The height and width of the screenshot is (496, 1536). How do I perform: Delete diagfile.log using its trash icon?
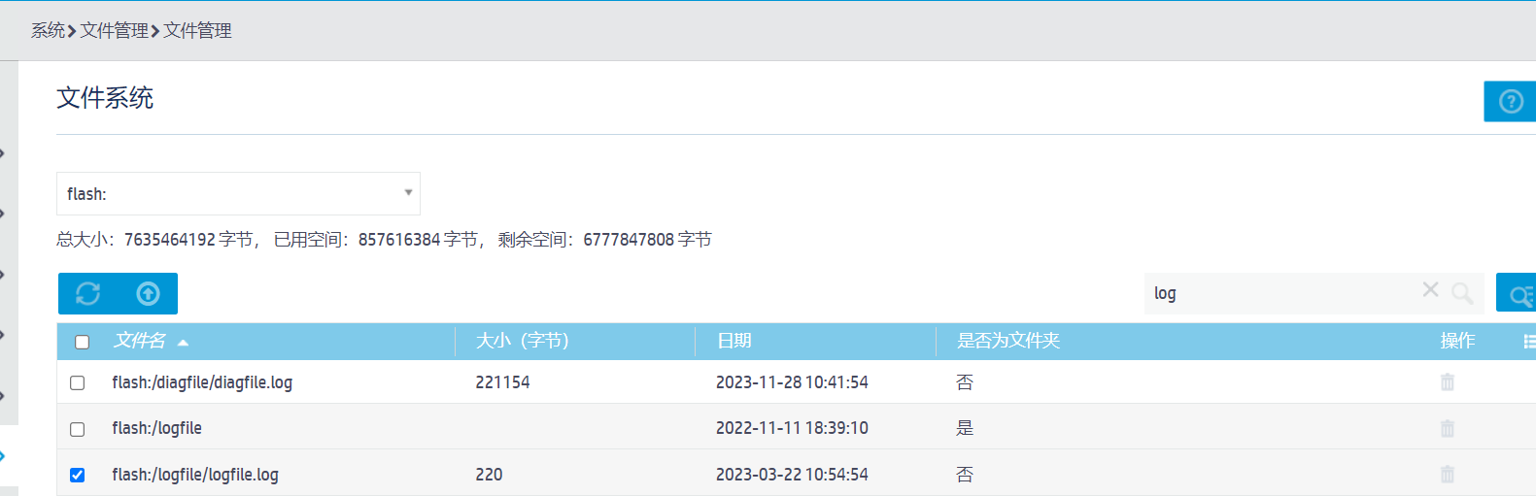[x=1448, y=382]
